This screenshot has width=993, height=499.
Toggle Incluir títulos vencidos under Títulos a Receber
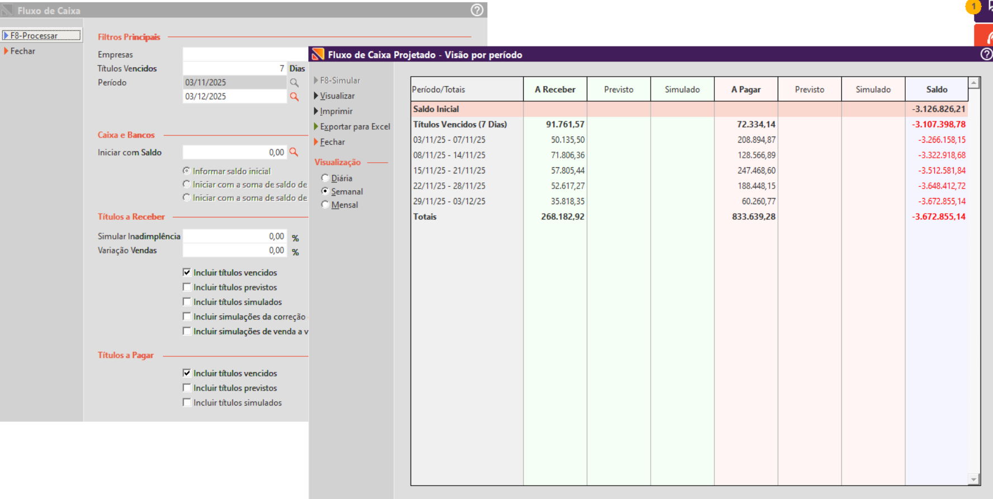(187, 272)
